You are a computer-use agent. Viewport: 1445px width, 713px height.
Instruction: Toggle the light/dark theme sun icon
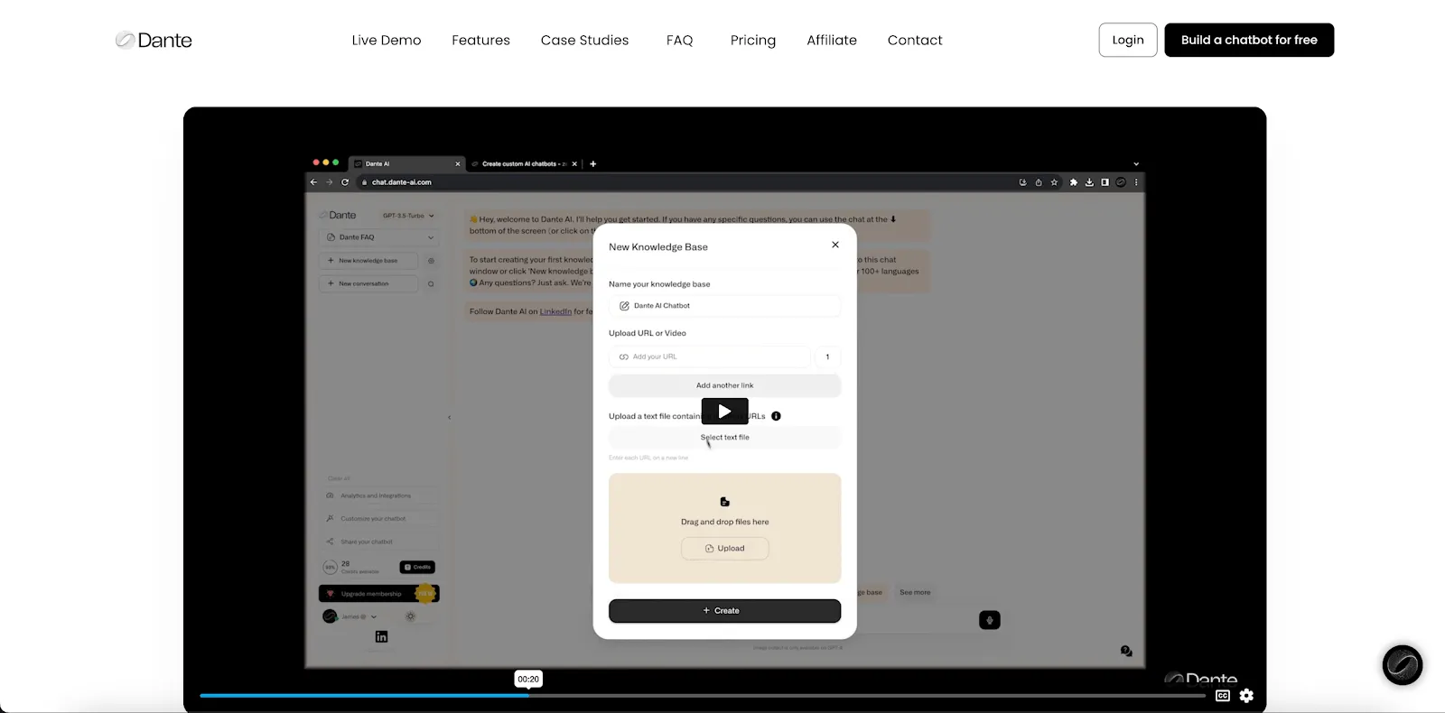[x=410, y=616]
